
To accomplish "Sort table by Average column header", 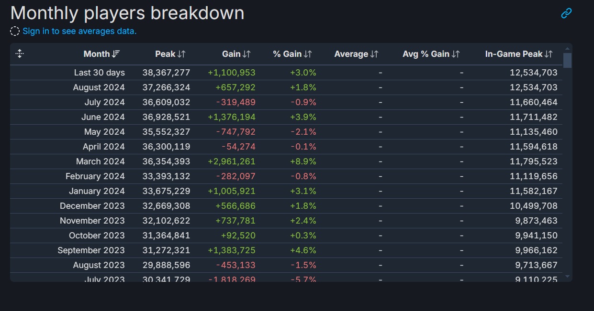I will coord(357,54).
